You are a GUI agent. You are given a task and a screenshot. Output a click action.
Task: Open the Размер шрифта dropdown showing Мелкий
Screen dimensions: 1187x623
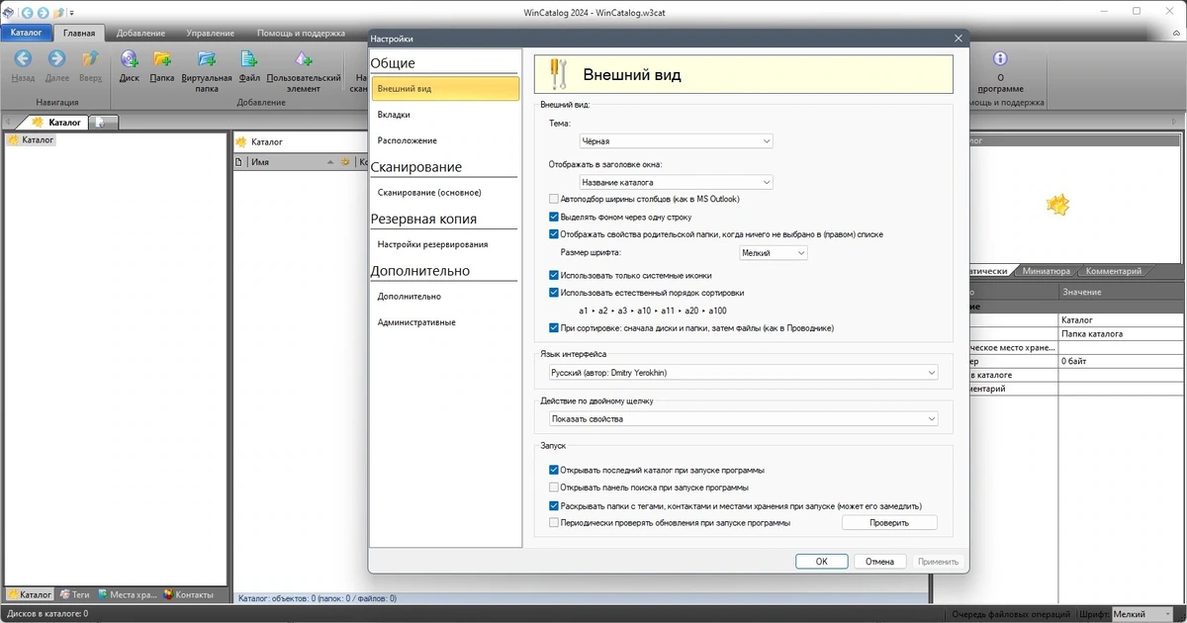[x=774, y=253]
